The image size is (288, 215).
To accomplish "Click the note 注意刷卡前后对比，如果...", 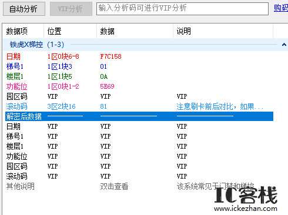I will point(220,106).
